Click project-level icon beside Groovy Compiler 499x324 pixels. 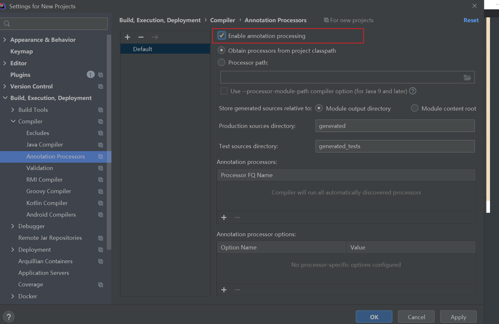pyautogui.click(x=101, y=192)
